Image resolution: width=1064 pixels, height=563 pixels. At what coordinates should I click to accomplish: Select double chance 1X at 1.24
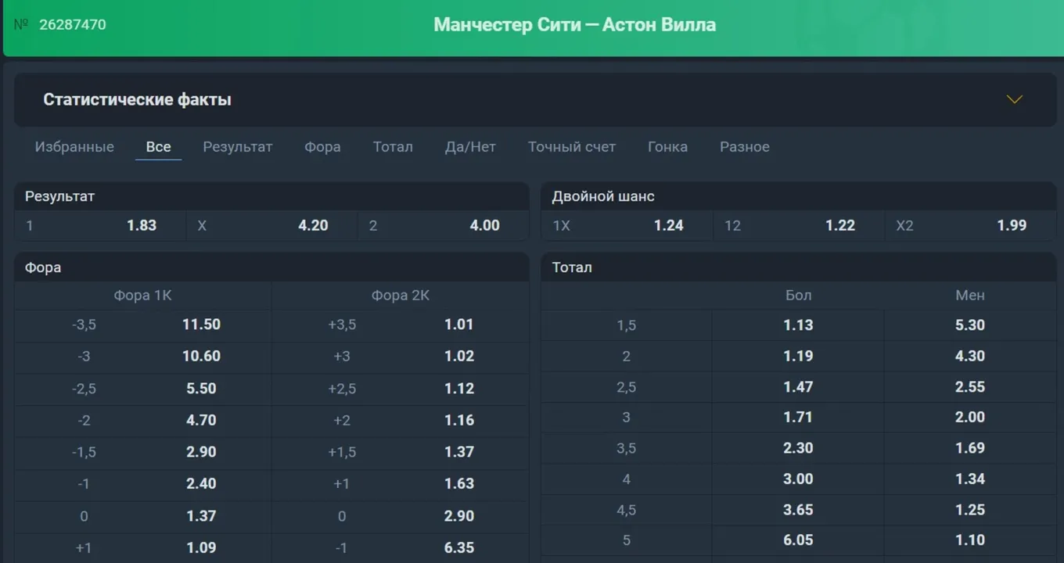(x=627, y=225)
